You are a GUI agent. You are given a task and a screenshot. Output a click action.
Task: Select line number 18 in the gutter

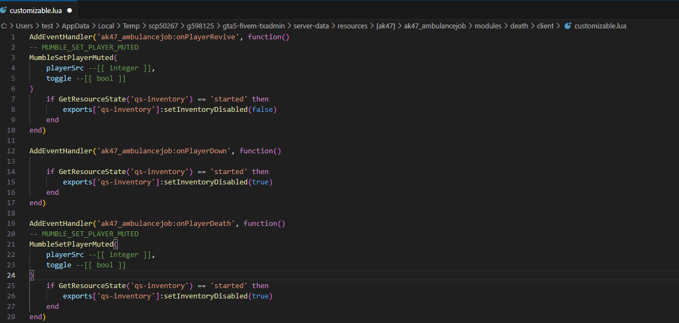pyautogui.click(x=11, y=213)
